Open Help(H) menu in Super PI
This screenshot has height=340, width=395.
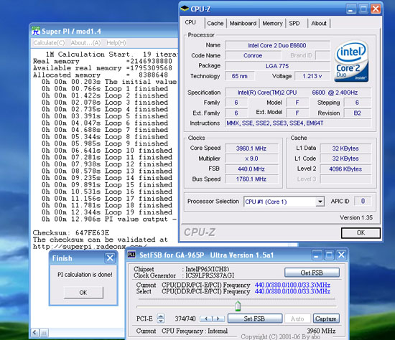pyautogui.click(x=116, y=43)
